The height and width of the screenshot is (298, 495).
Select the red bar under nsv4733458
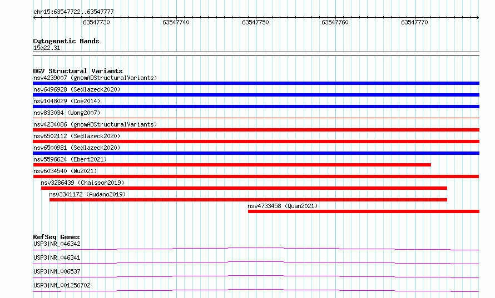[364, 211]
